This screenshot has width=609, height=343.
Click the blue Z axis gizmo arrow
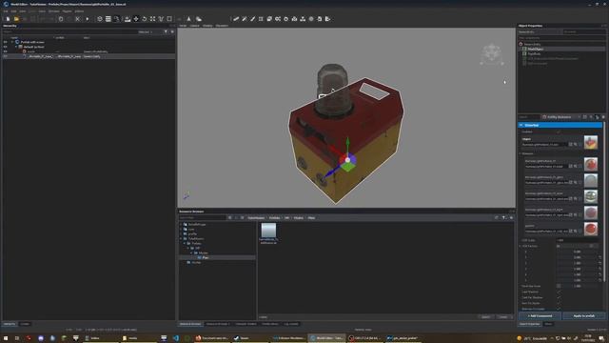[x=331, y=171]
